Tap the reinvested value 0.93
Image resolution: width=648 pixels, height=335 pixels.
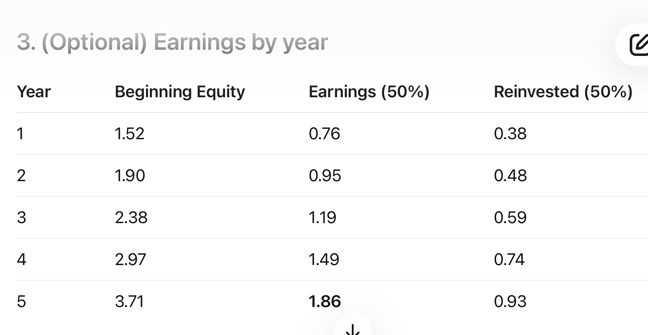510,301
